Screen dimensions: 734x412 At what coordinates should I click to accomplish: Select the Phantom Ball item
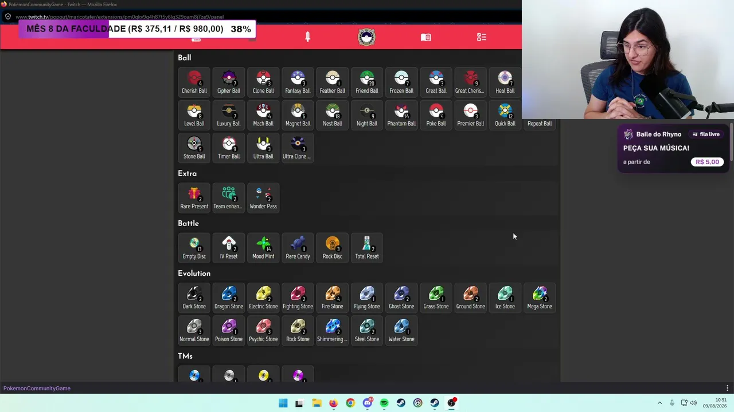point(401,115)
